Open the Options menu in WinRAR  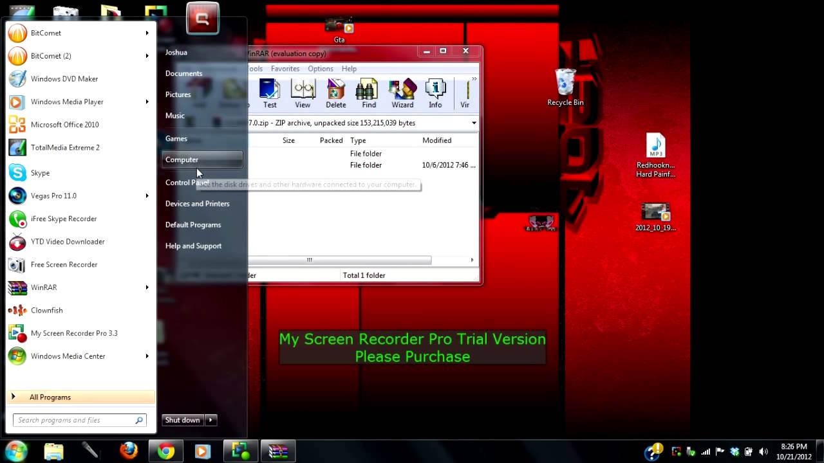click(320, 69)
